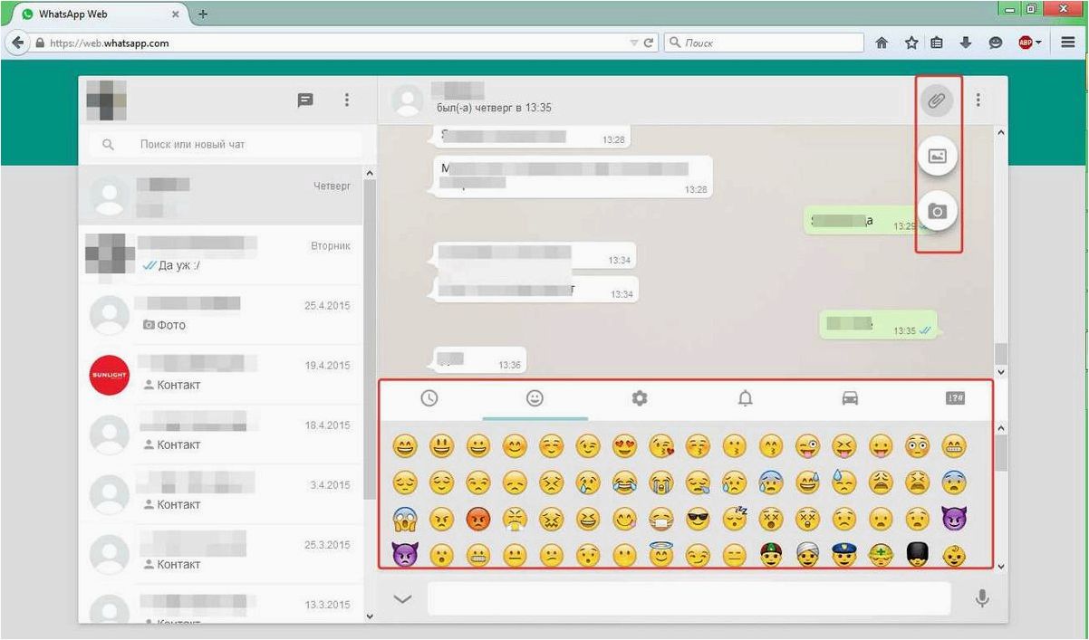
Task: Open the Firefox hamburger menu
Action: [x=1069, y=43]
